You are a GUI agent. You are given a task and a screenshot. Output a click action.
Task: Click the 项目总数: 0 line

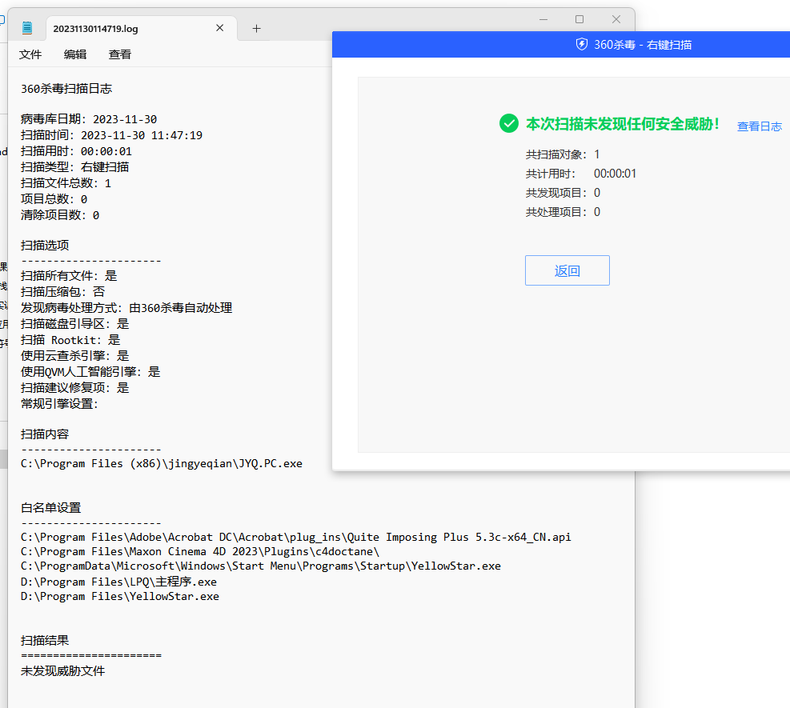click(x=54, y=199)
